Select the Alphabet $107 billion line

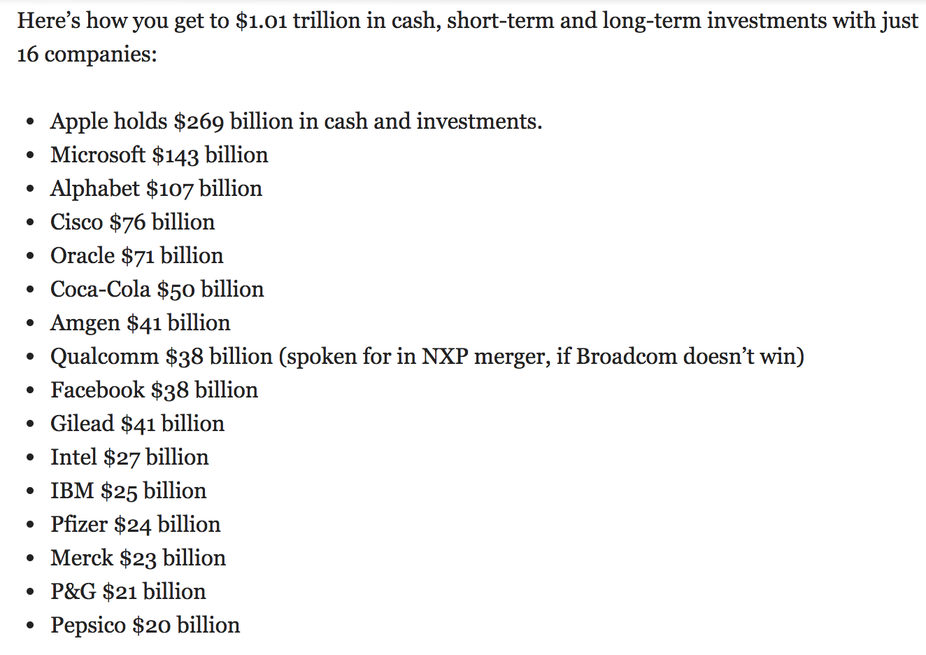[156, 189]
